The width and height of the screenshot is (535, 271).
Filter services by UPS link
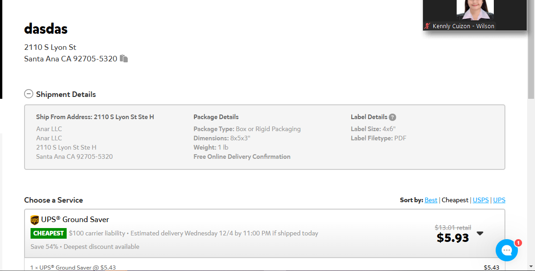(499, 200)
